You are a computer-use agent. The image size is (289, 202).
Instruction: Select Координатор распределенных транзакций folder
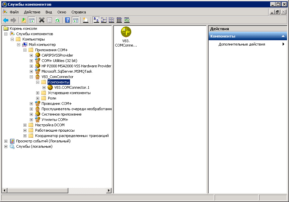[72, 136]
